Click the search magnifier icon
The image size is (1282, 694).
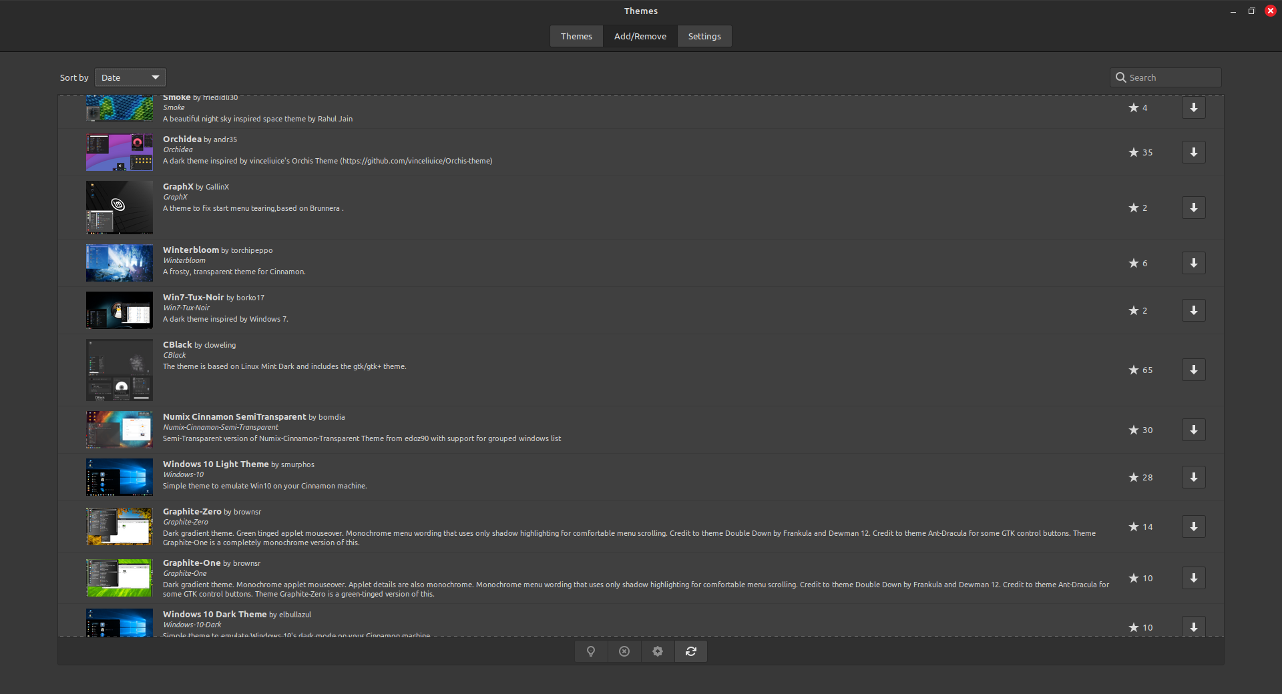pyautogui.click(x=1121, y=77)
